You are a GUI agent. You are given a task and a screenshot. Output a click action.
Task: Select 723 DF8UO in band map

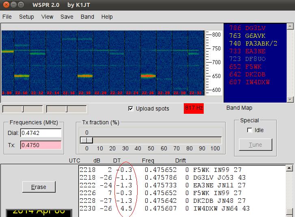coord(247,59)
